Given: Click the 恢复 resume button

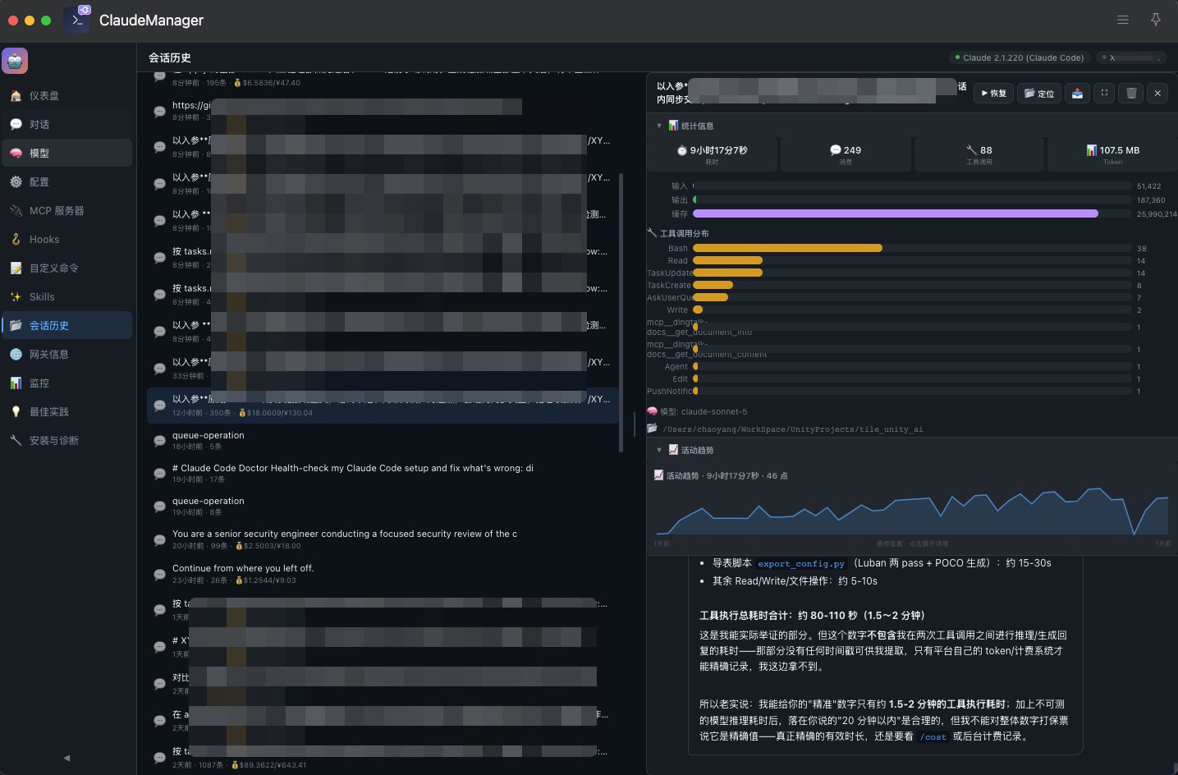Looking at the screenshot, I should click(993, 94).
